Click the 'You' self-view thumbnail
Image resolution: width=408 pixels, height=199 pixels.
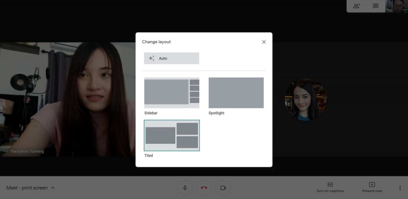pos(396,6)
